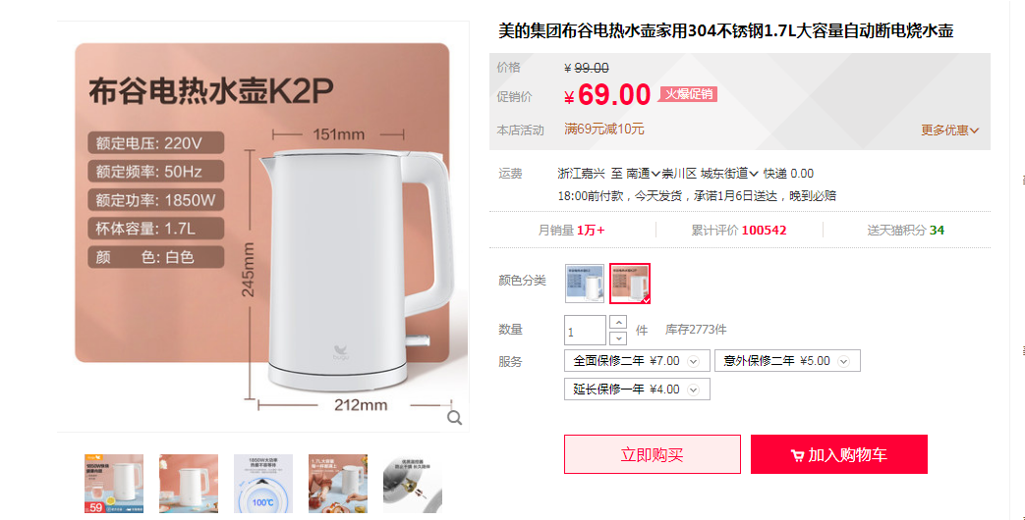Viewport: 1025px width, 520px height.
Task: Expand 更多优惠 promotions
Action: tap(950, 130)
